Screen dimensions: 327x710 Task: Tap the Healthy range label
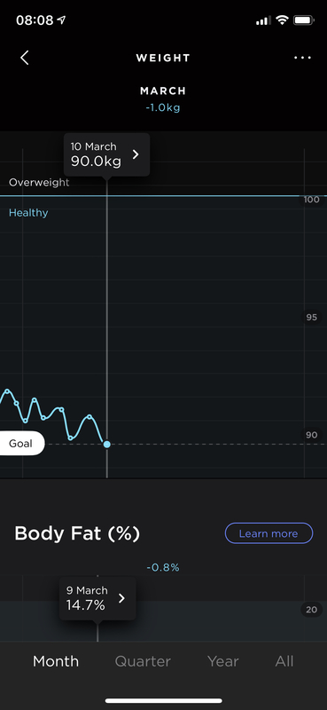coord(28,212)
